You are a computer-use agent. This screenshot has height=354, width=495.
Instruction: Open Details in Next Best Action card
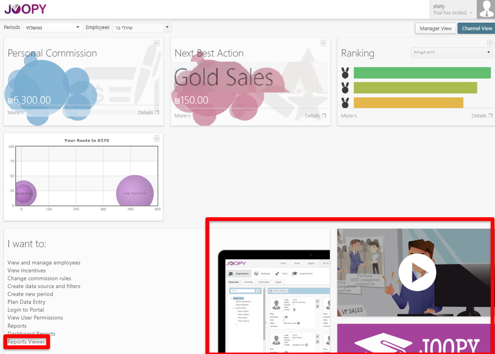(x=315, y=116)
